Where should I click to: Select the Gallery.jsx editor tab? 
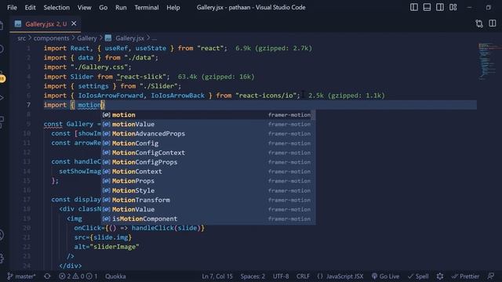coord(45,23)
